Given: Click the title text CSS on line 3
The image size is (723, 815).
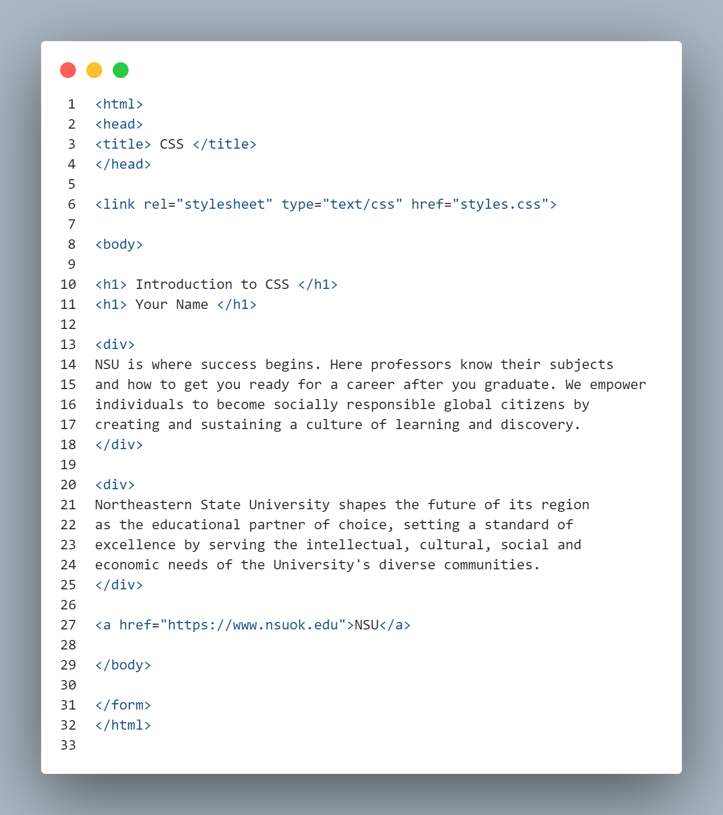Looking at the screenshot, I should 172,144.
